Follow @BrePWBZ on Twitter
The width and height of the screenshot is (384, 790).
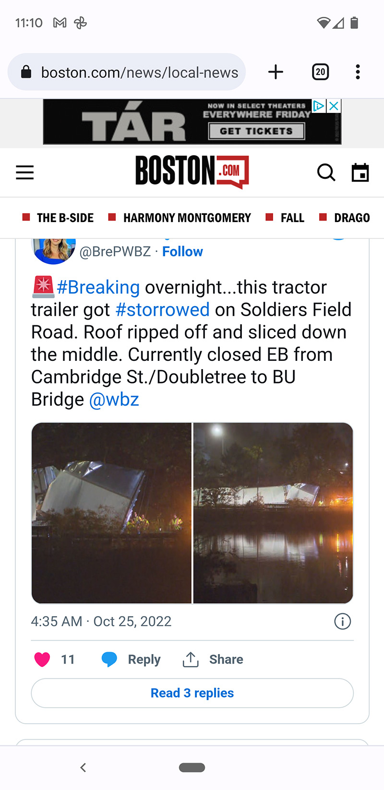click(x=182, y=251)
